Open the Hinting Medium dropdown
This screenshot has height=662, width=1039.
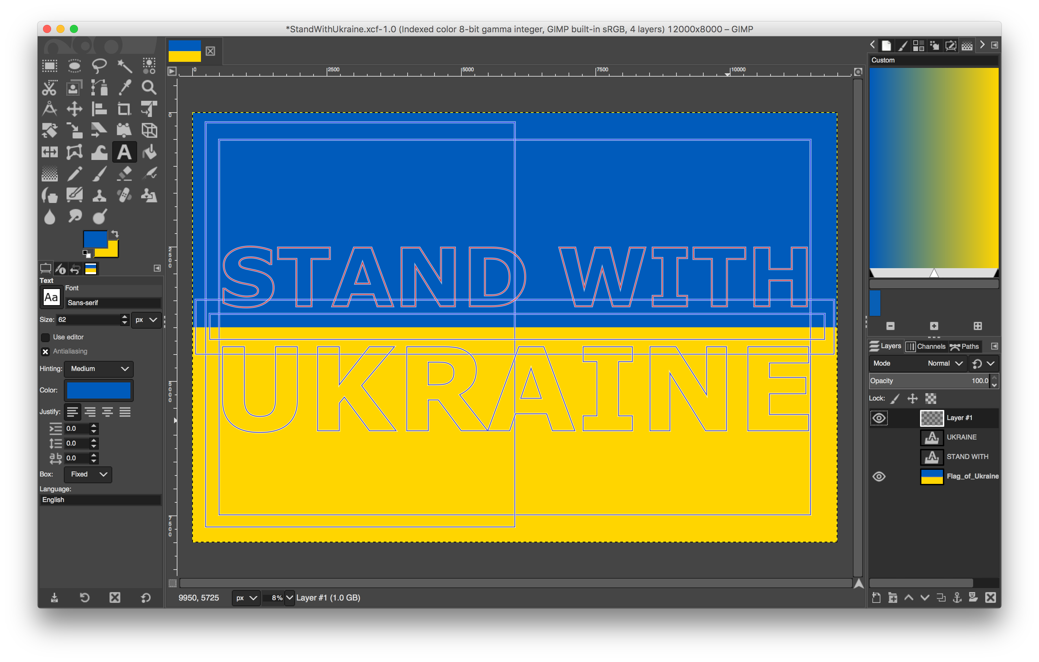[99, 369]
